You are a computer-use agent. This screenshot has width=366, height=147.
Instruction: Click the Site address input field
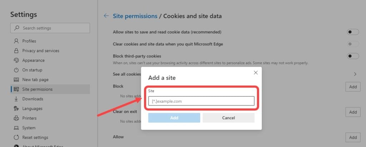click(x=201, y=101)
